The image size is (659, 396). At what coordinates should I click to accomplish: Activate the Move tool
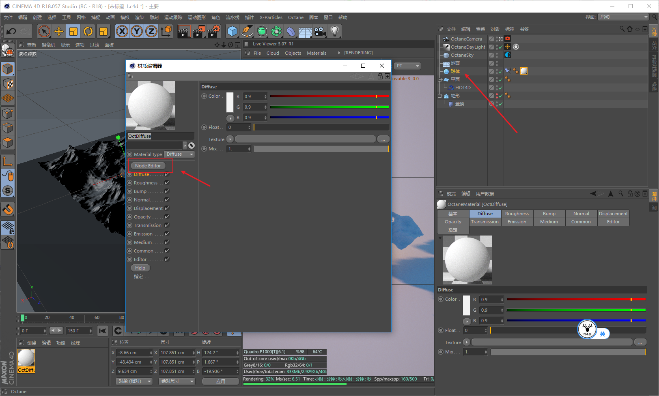[59, 31]
